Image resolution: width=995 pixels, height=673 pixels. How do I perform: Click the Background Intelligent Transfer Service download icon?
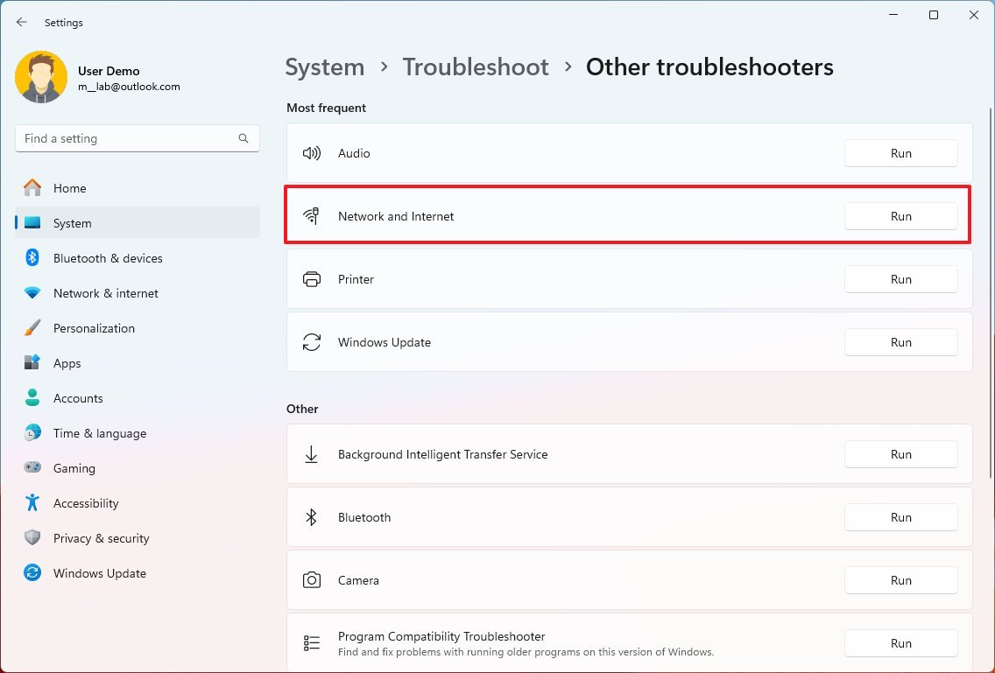pos(311,454)
